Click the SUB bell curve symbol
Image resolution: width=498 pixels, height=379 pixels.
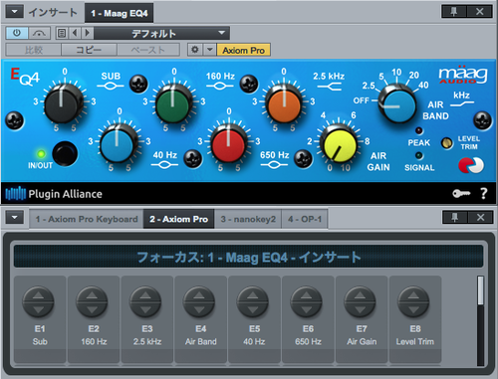111,87
